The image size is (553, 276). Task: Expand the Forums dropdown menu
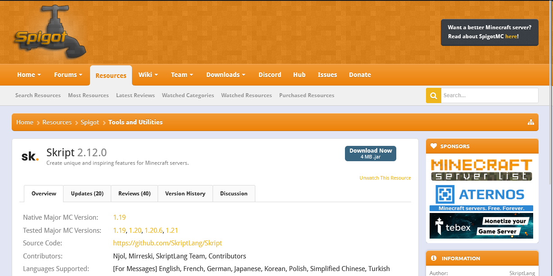[x=68, y=75]
